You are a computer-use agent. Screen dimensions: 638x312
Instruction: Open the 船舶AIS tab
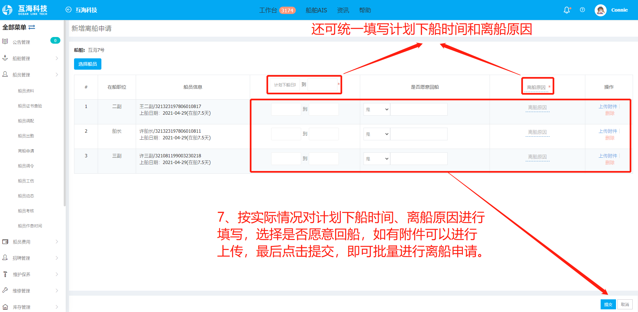coord(316,10)
